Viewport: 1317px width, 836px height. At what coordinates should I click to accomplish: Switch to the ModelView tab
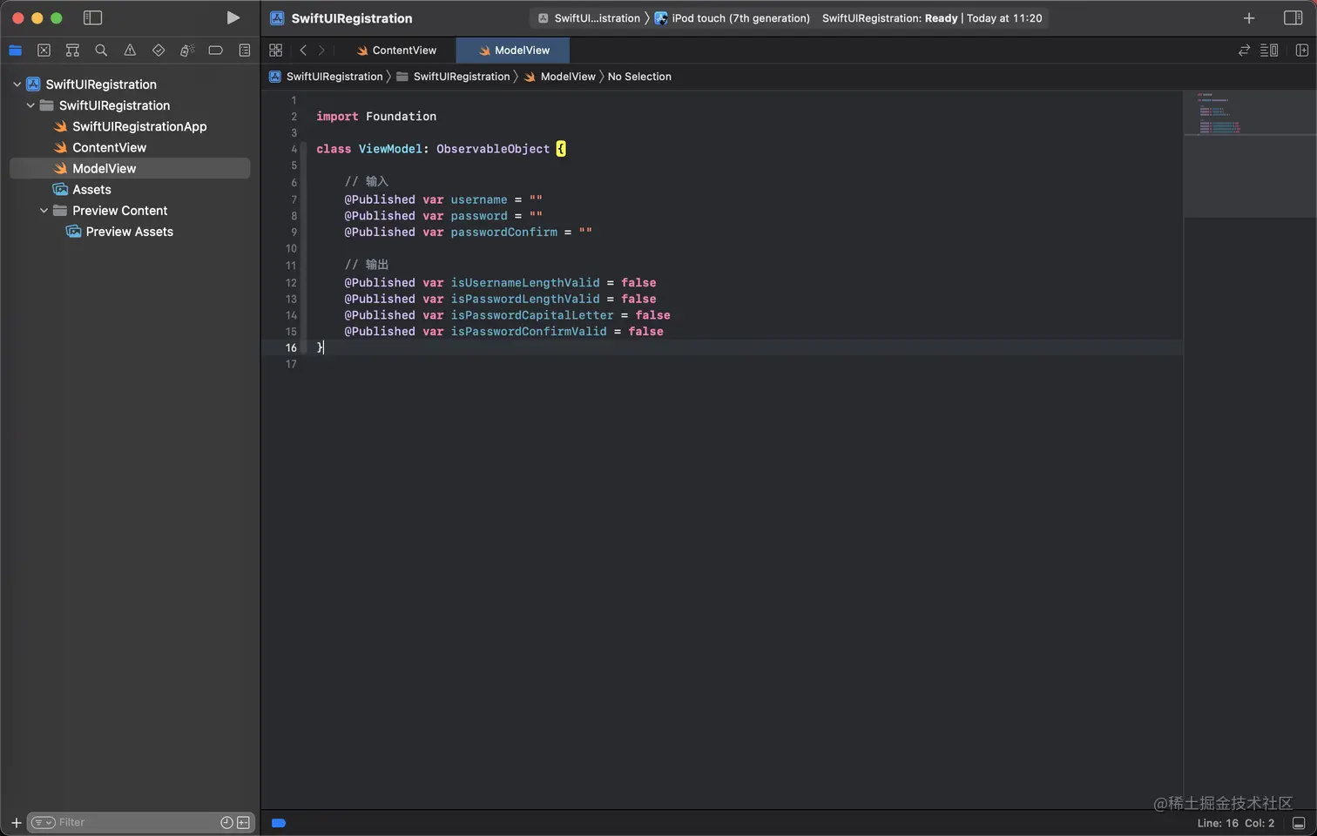click(x=513, y=51)
